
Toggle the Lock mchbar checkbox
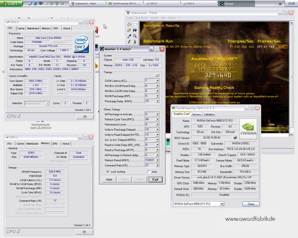(108, 171)
